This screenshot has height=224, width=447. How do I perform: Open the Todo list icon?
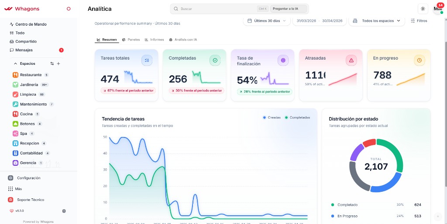pos(12,33)
